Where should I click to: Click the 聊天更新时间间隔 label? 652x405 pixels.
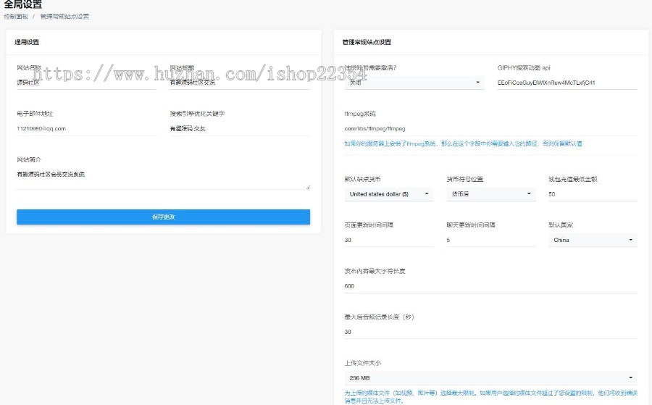471,225
